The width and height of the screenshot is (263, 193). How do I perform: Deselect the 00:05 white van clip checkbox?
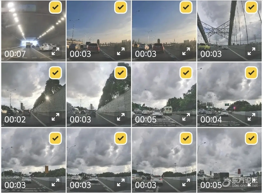[186, 73]
